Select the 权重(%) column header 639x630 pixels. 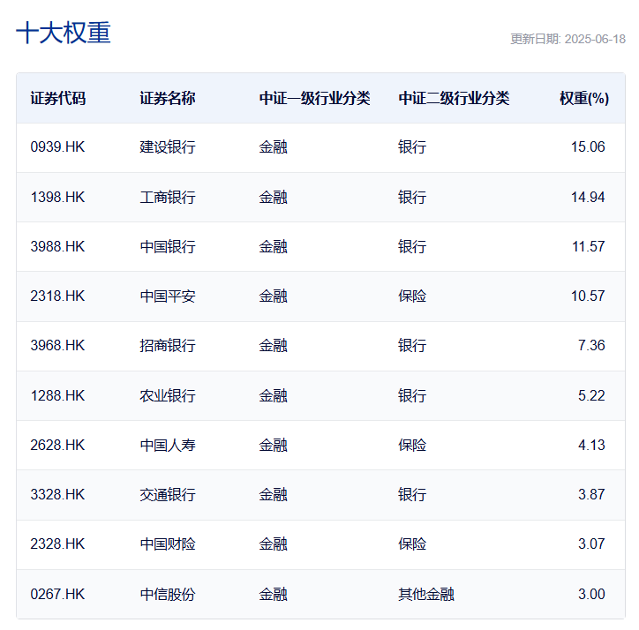pos(584,98)
